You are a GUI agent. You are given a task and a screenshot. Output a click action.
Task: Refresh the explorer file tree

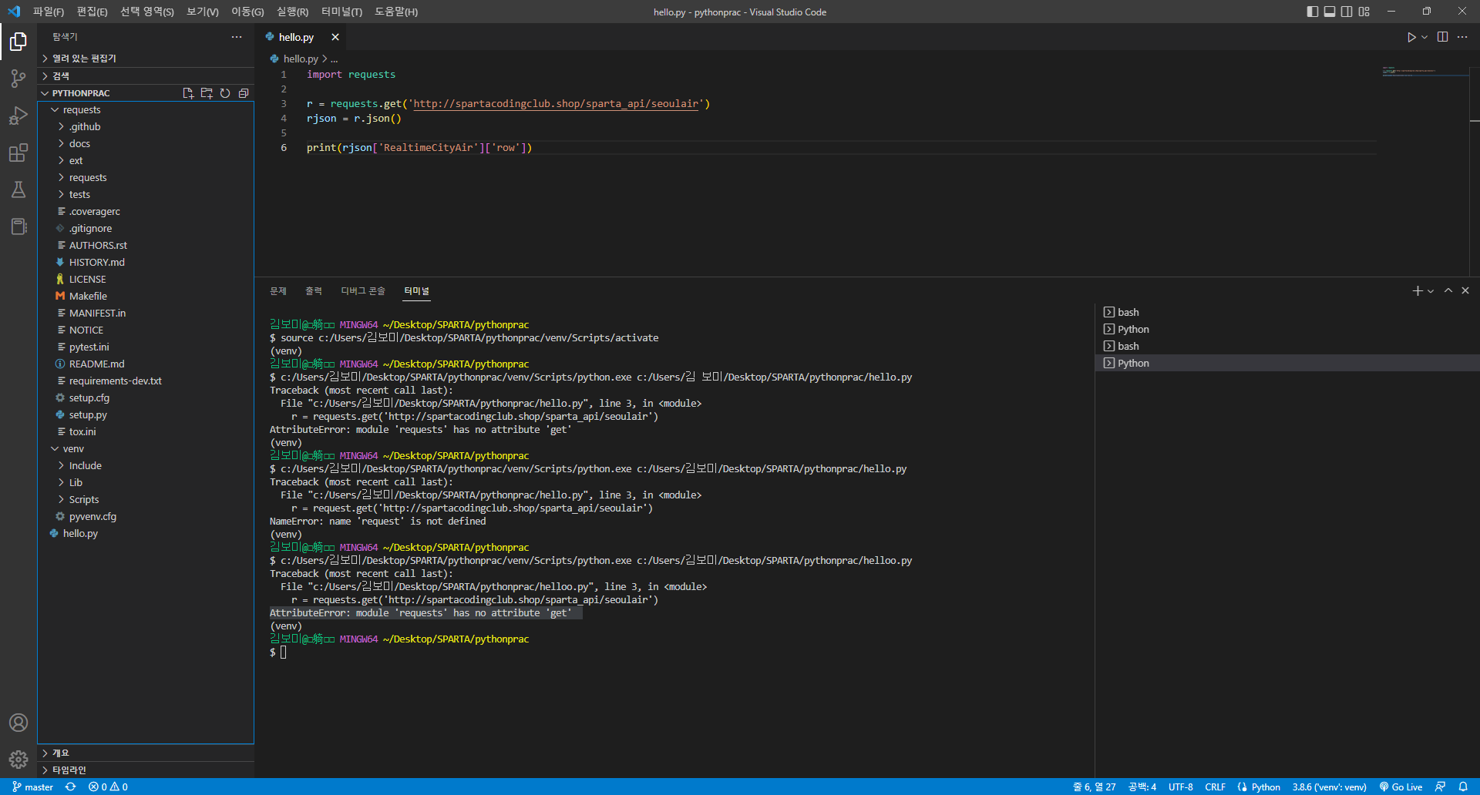(x=225, y=93)
